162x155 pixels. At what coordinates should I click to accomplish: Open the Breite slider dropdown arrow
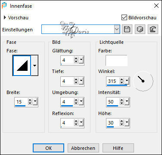35,102
